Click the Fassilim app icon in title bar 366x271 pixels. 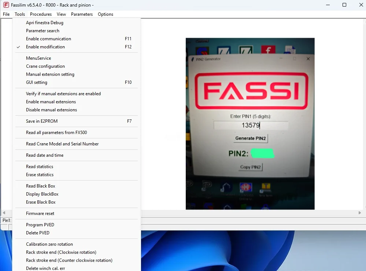tap(6, 5)
